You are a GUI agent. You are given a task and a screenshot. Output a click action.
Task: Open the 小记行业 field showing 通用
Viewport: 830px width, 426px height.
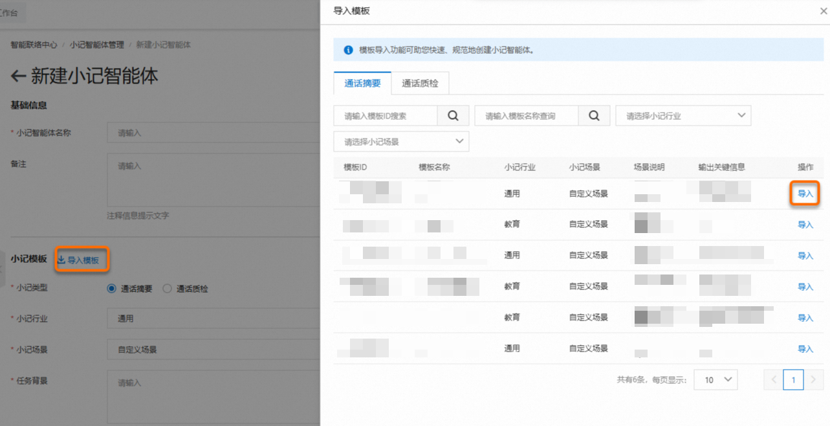tap(213, 319)
